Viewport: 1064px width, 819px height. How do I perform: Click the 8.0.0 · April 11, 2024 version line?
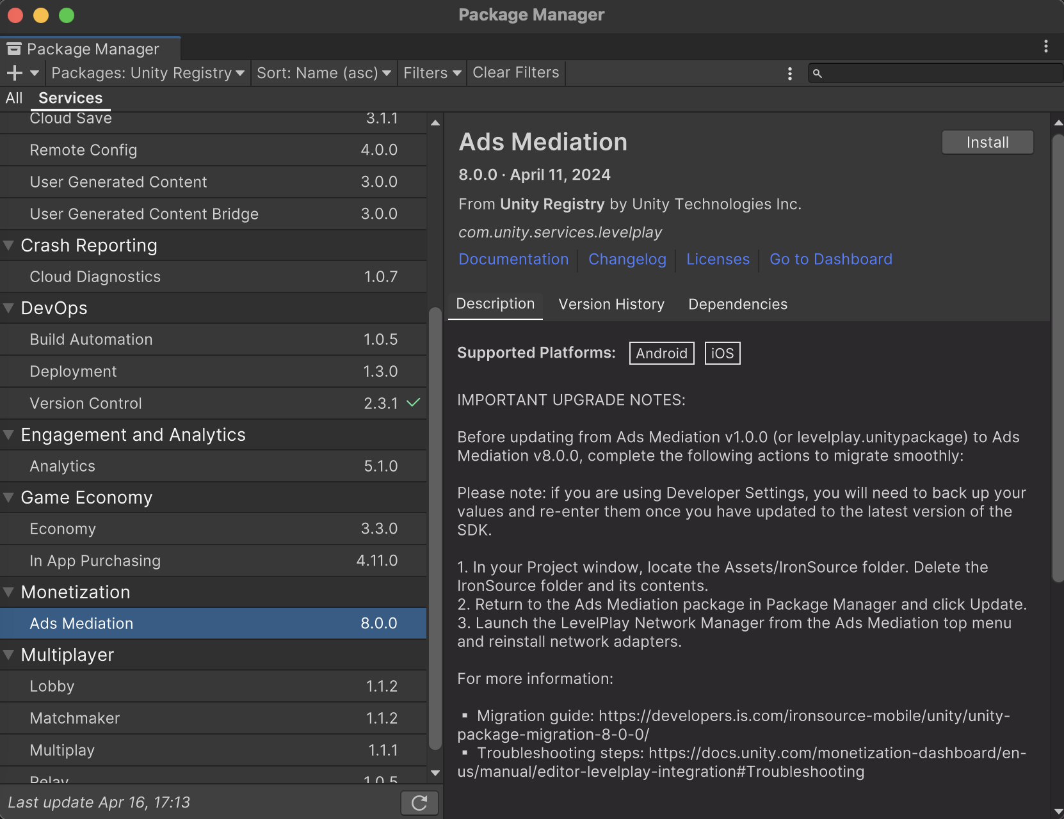[535, 175]
